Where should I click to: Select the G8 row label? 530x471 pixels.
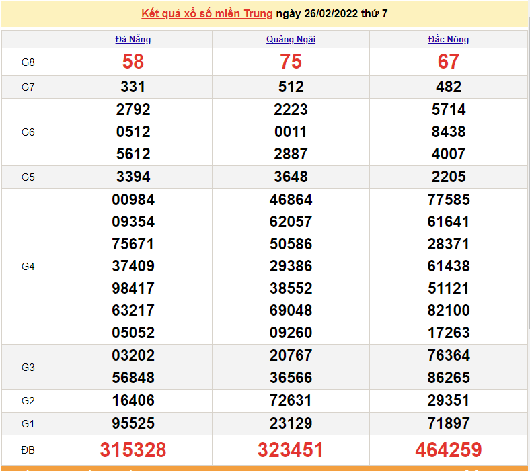[28, 62]
